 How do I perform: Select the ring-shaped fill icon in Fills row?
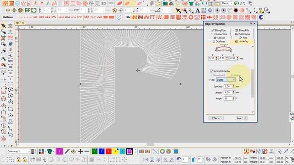(191, 17)
